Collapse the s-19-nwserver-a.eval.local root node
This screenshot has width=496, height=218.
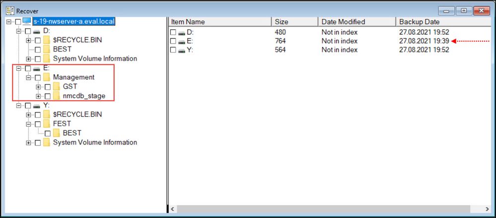(9, 22)
